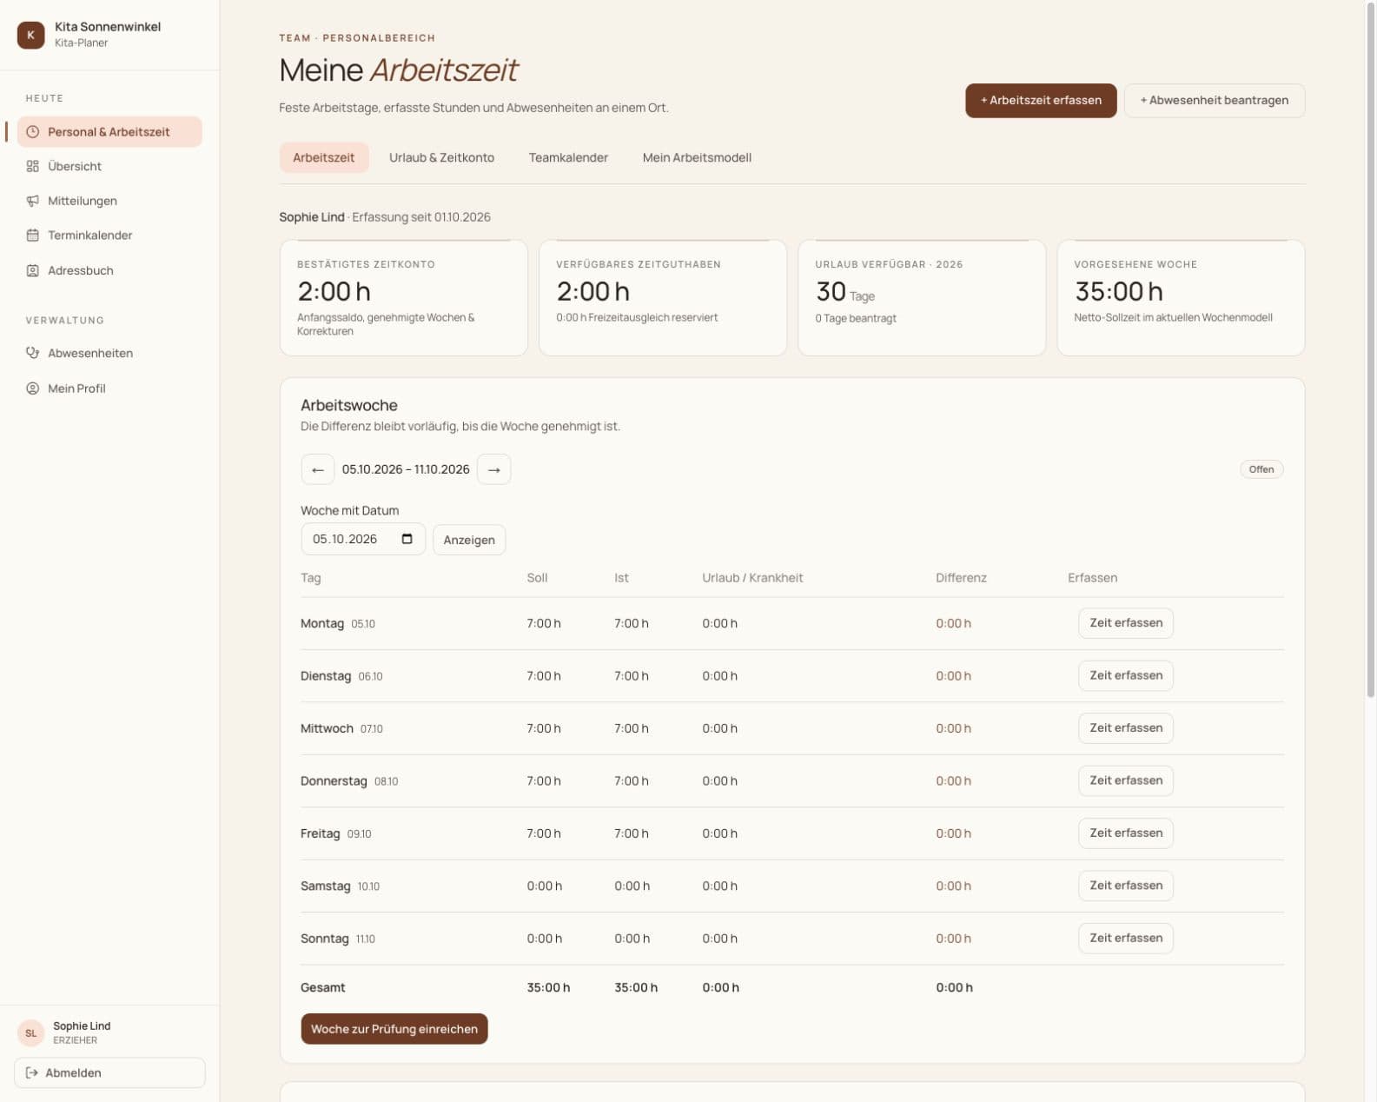Open the Teamkalender tab

pyautogui.click(x=568, y=157)
